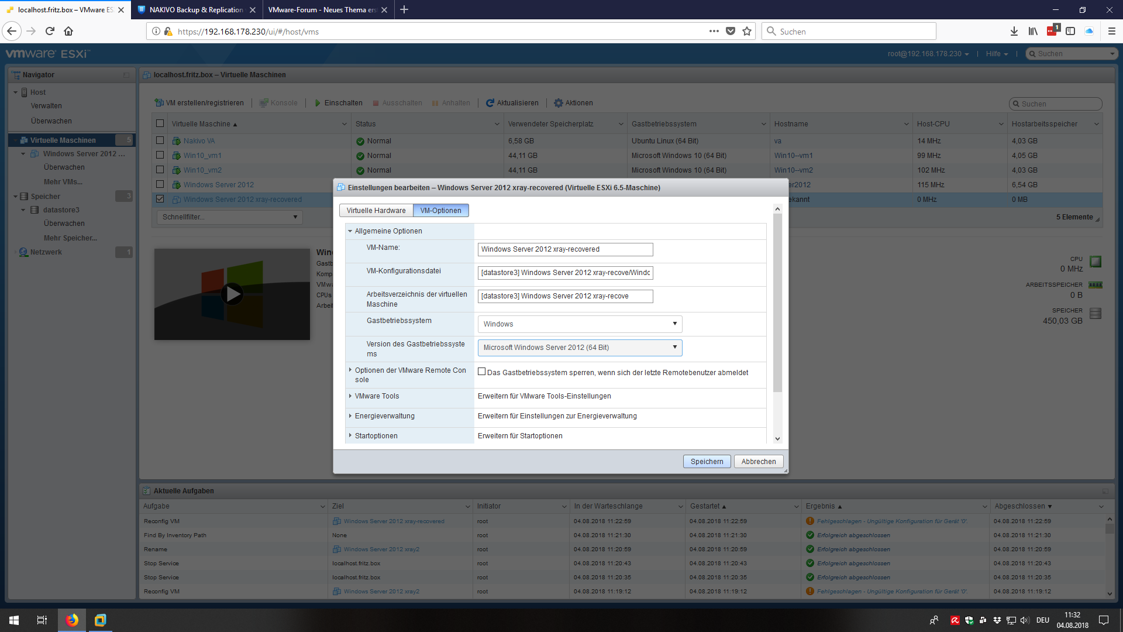Check the Win10_vm1 row checkbox

(x=160, y=155)
